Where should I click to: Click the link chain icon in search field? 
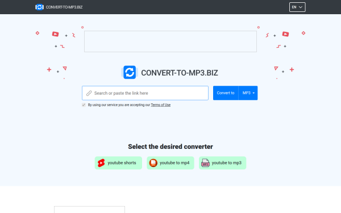pos(89,93)
